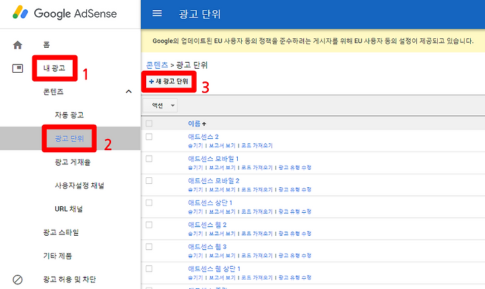Check the box for 애드센스 상단 1
The image size is (485, 289).
(x=149, y=203)
